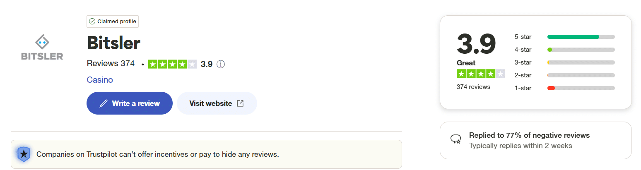Toggle the 4-star rating filter
This screenshot has width=641, height=170.
click(x=564, y=50)
